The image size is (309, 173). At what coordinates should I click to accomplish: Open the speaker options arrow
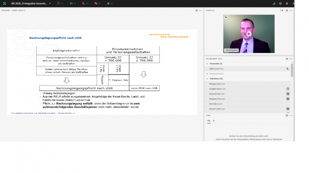tap(75, 3)
